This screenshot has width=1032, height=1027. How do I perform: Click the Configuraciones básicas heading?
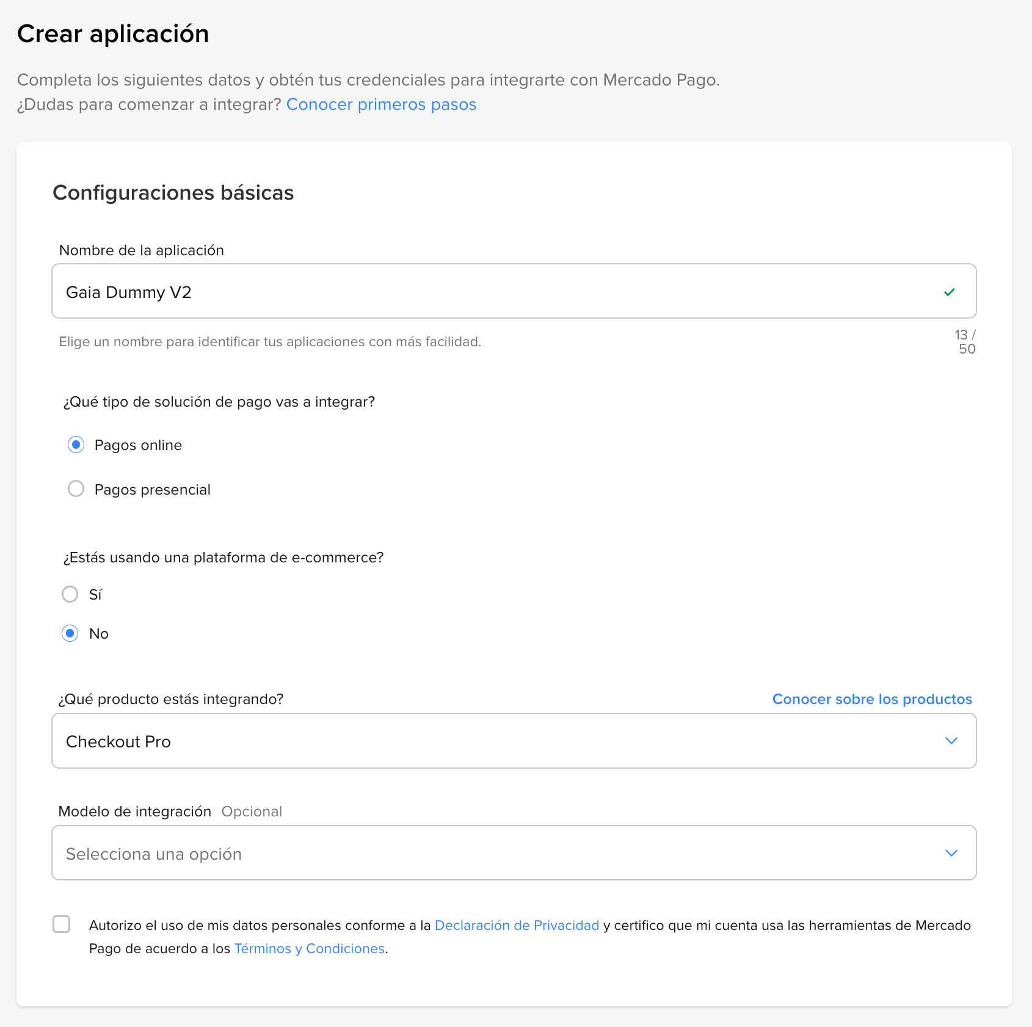point(173,193)
